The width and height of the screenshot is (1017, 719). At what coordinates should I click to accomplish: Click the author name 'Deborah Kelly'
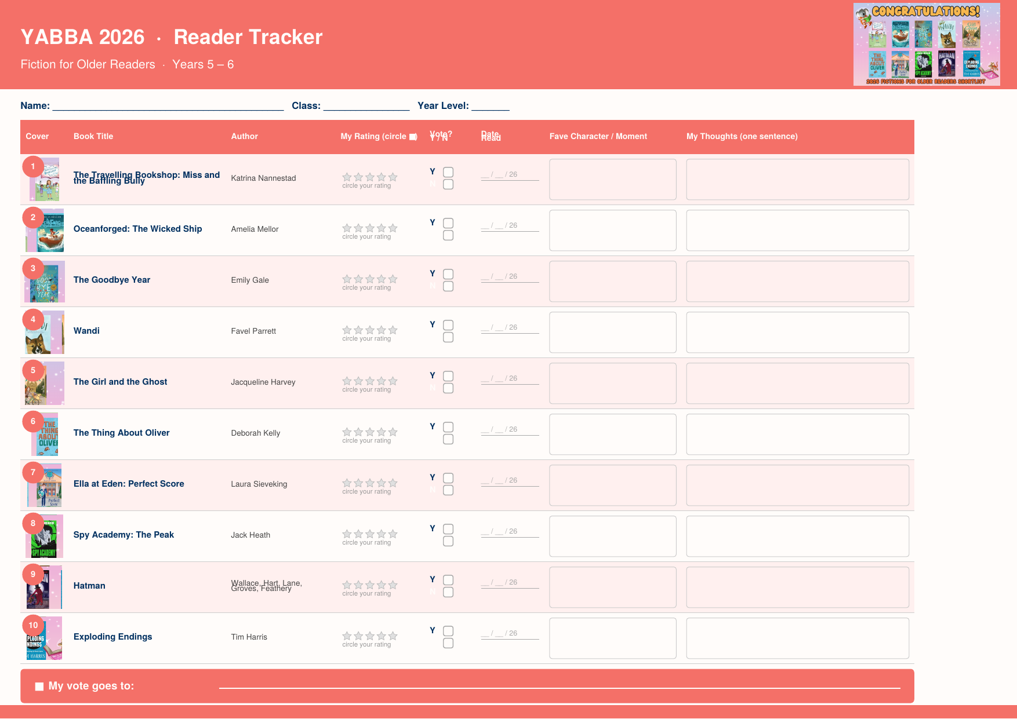pos(256,433)
